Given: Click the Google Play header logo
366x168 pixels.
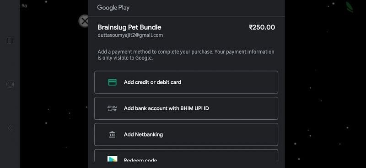Looking at the screenshot, I should pyautogui.click(x=113, y=8).
